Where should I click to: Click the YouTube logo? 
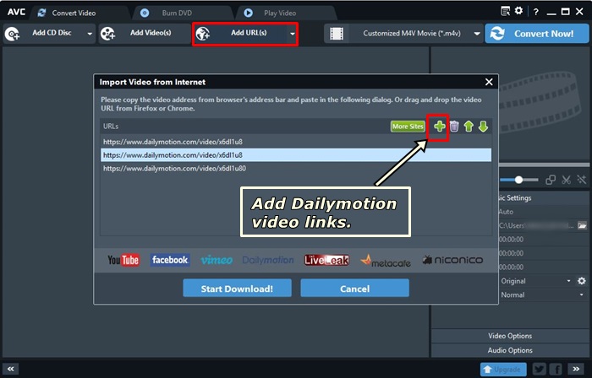(123, 260)
